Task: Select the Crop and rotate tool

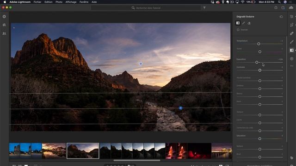Action: (x=292, y=25)
